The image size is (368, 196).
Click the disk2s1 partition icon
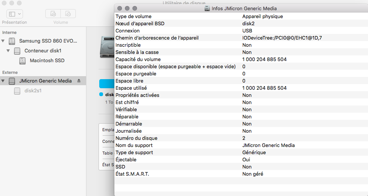(x=17, y=90)
